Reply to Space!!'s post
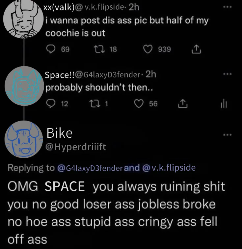242x249 pixels. pyautogui.click(x=50, y=104)
